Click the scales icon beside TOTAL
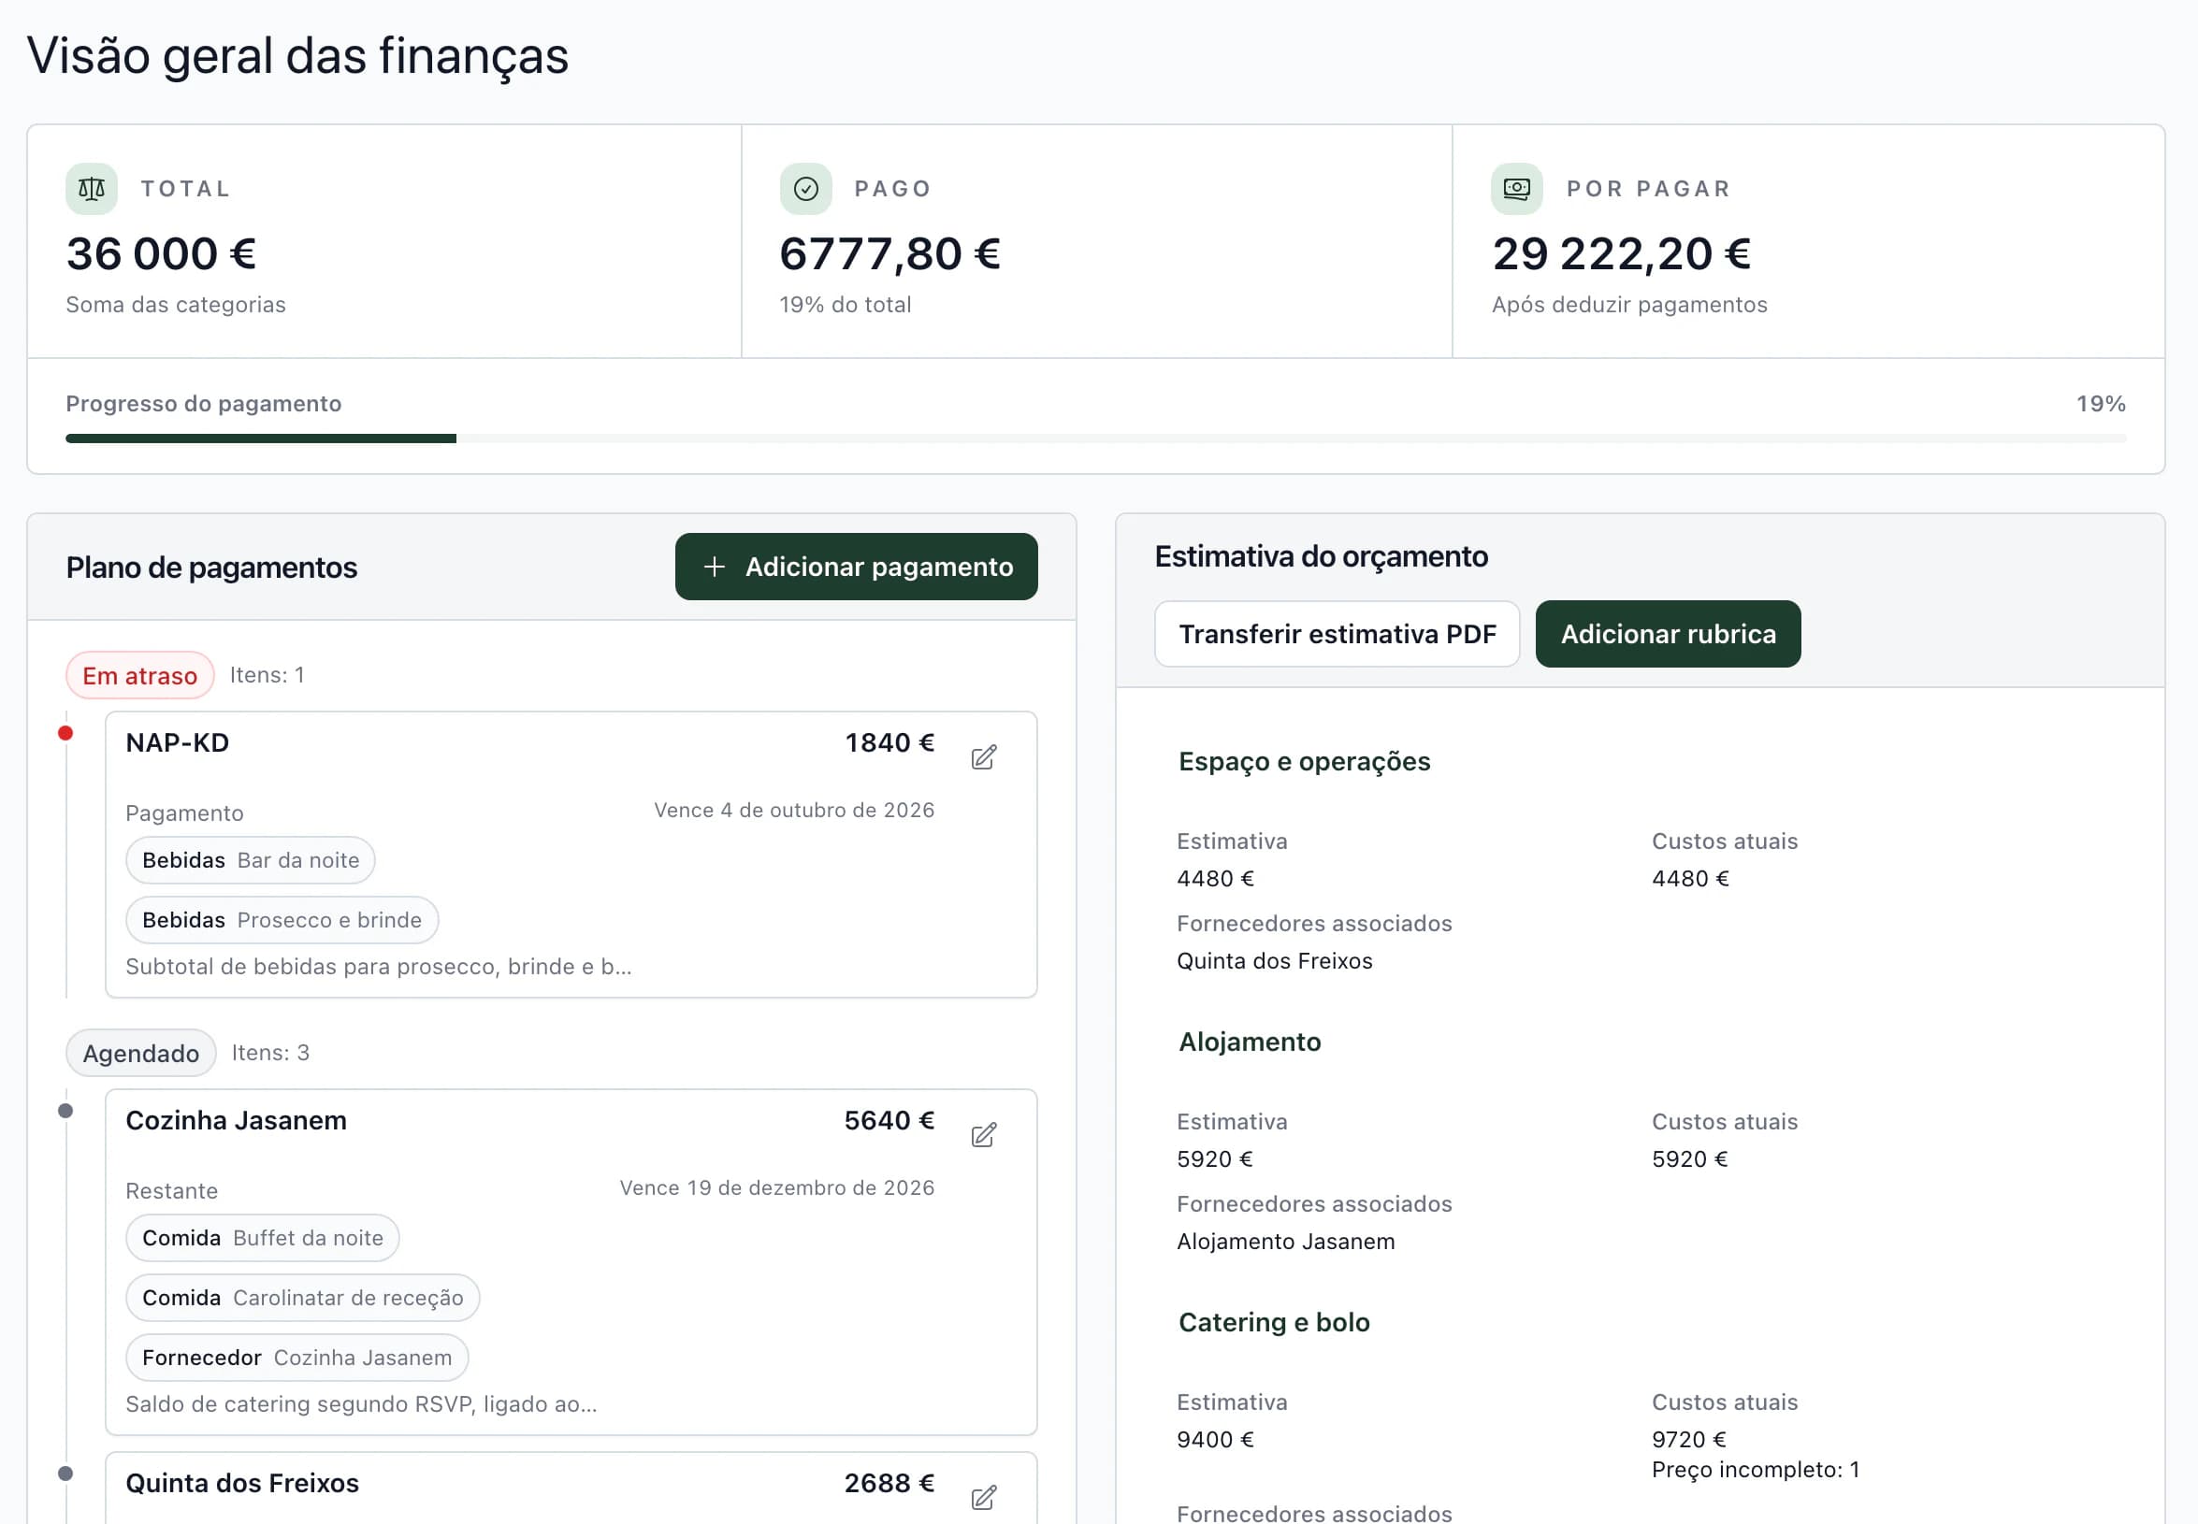2198x1524 pixels. pos(92,189)
